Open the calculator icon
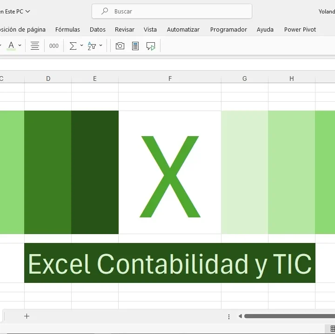 point(135,46)
